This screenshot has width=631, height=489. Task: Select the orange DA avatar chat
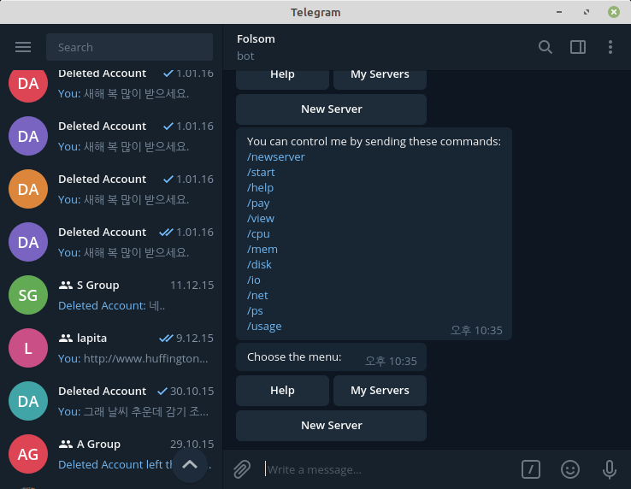28,189
